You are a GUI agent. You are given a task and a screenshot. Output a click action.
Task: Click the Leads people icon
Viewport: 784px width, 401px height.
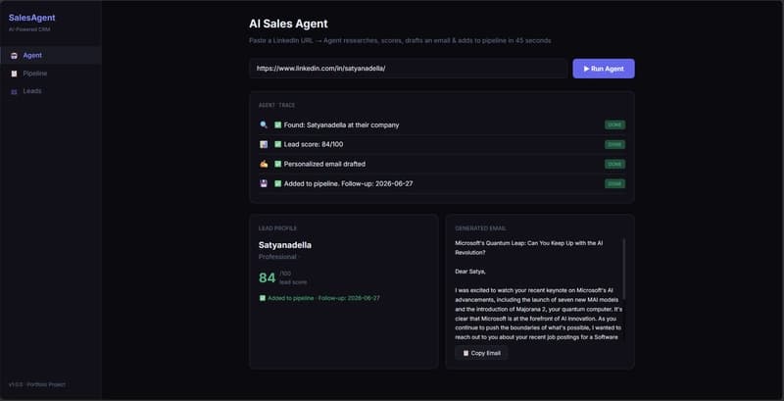pyautogui.click(x=14, y=91)
